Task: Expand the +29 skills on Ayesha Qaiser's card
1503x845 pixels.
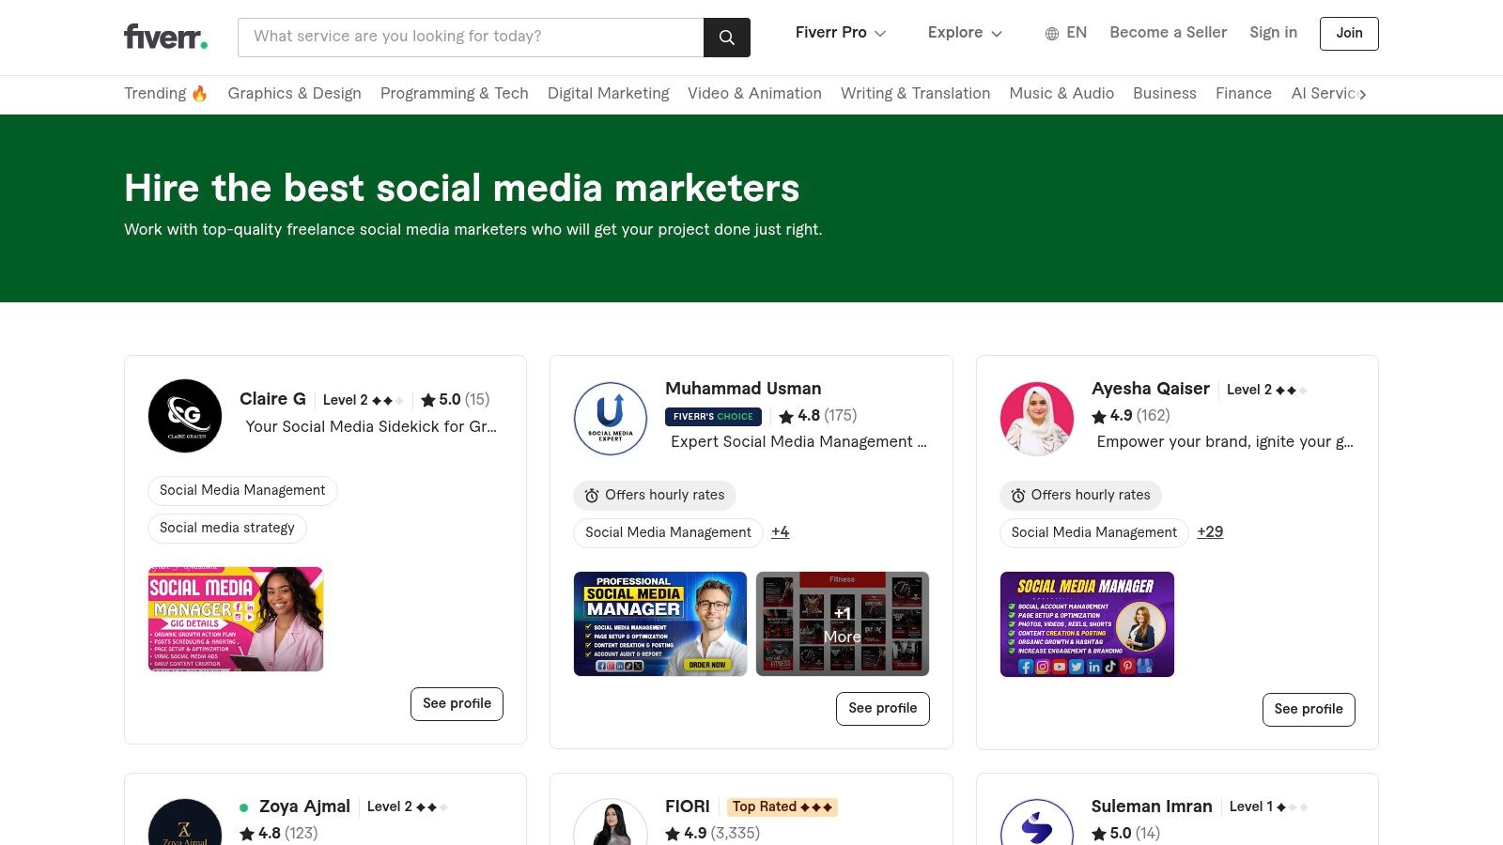Action: 1210,532
